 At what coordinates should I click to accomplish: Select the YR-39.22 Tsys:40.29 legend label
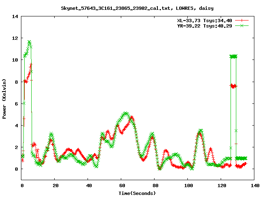[x=205, y=26]
